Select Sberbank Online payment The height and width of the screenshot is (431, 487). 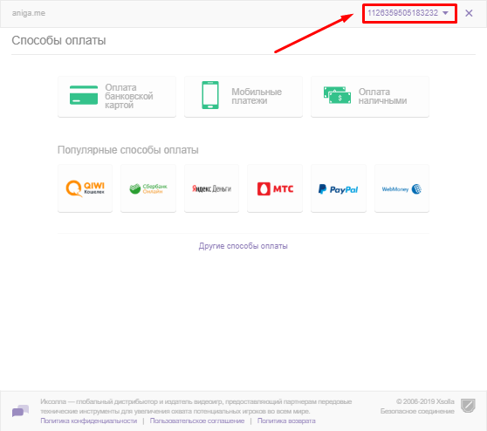coord(148,188)
